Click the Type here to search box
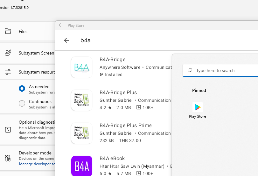Viewport: 258px width, 176px height. 223,70
